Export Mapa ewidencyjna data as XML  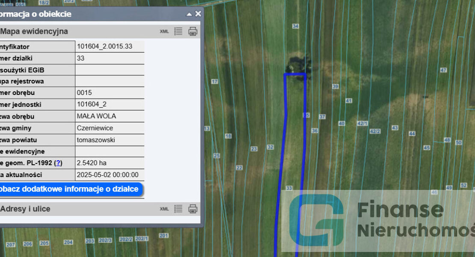[164, 32]
